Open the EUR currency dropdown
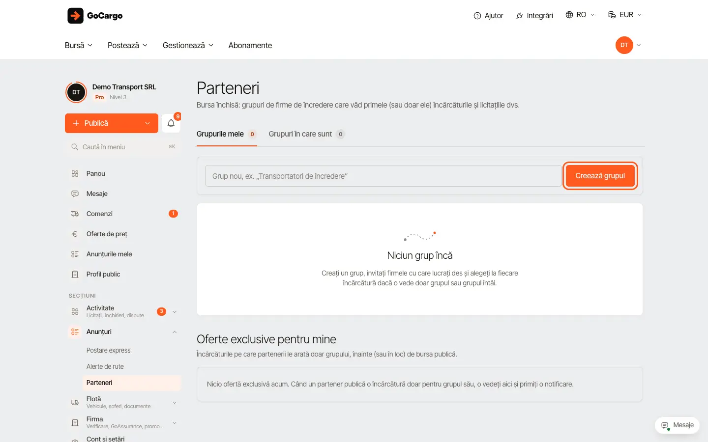Viewport: 708px width, 442px height. (625, 15)
